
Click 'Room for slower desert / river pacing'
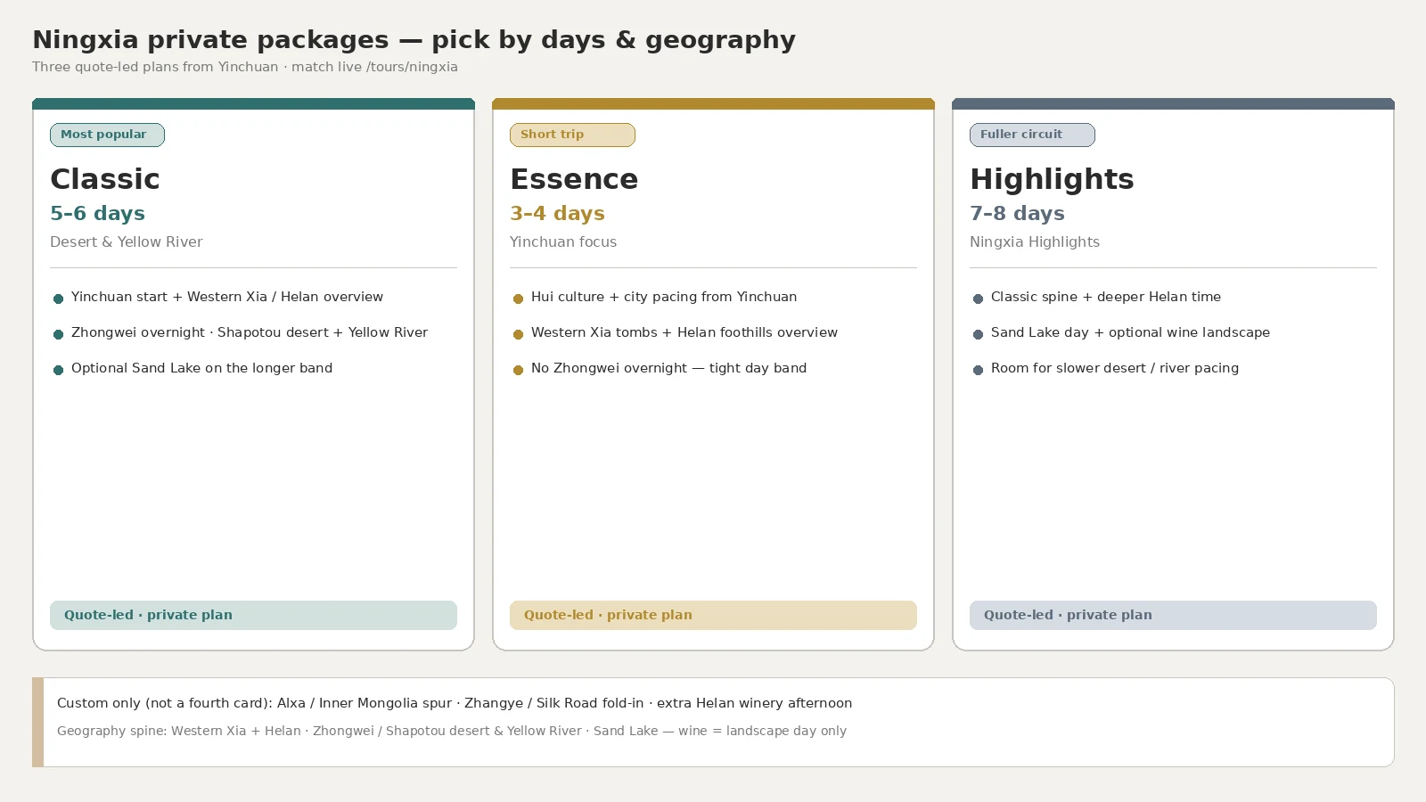click(1115, 368)
